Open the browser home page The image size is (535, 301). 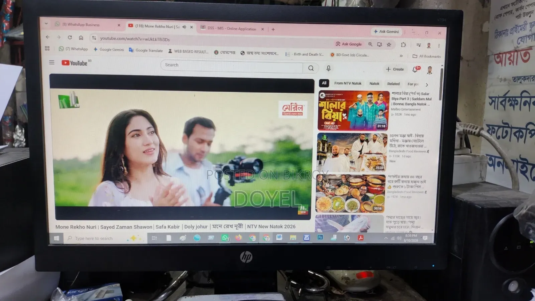81,37
